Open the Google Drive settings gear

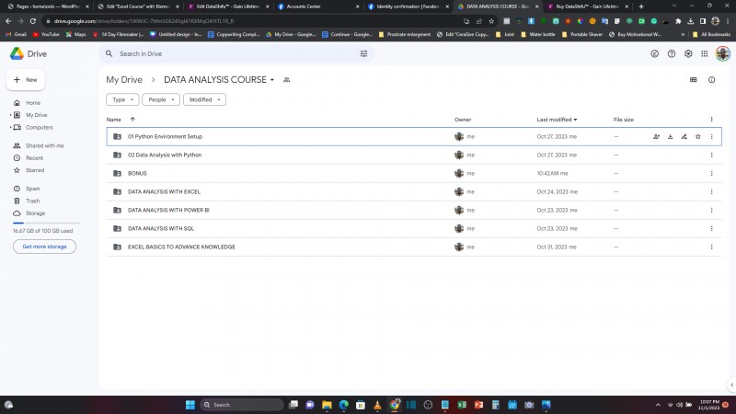[x=688, y=54]
